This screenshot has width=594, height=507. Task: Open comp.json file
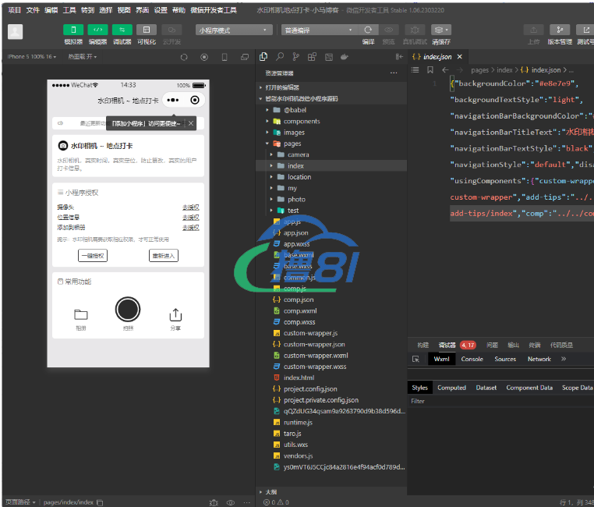(331, 300)
